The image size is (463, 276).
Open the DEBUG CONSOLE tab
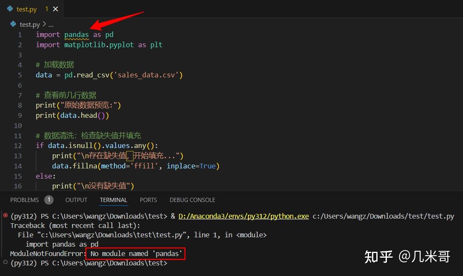point(192,200)
